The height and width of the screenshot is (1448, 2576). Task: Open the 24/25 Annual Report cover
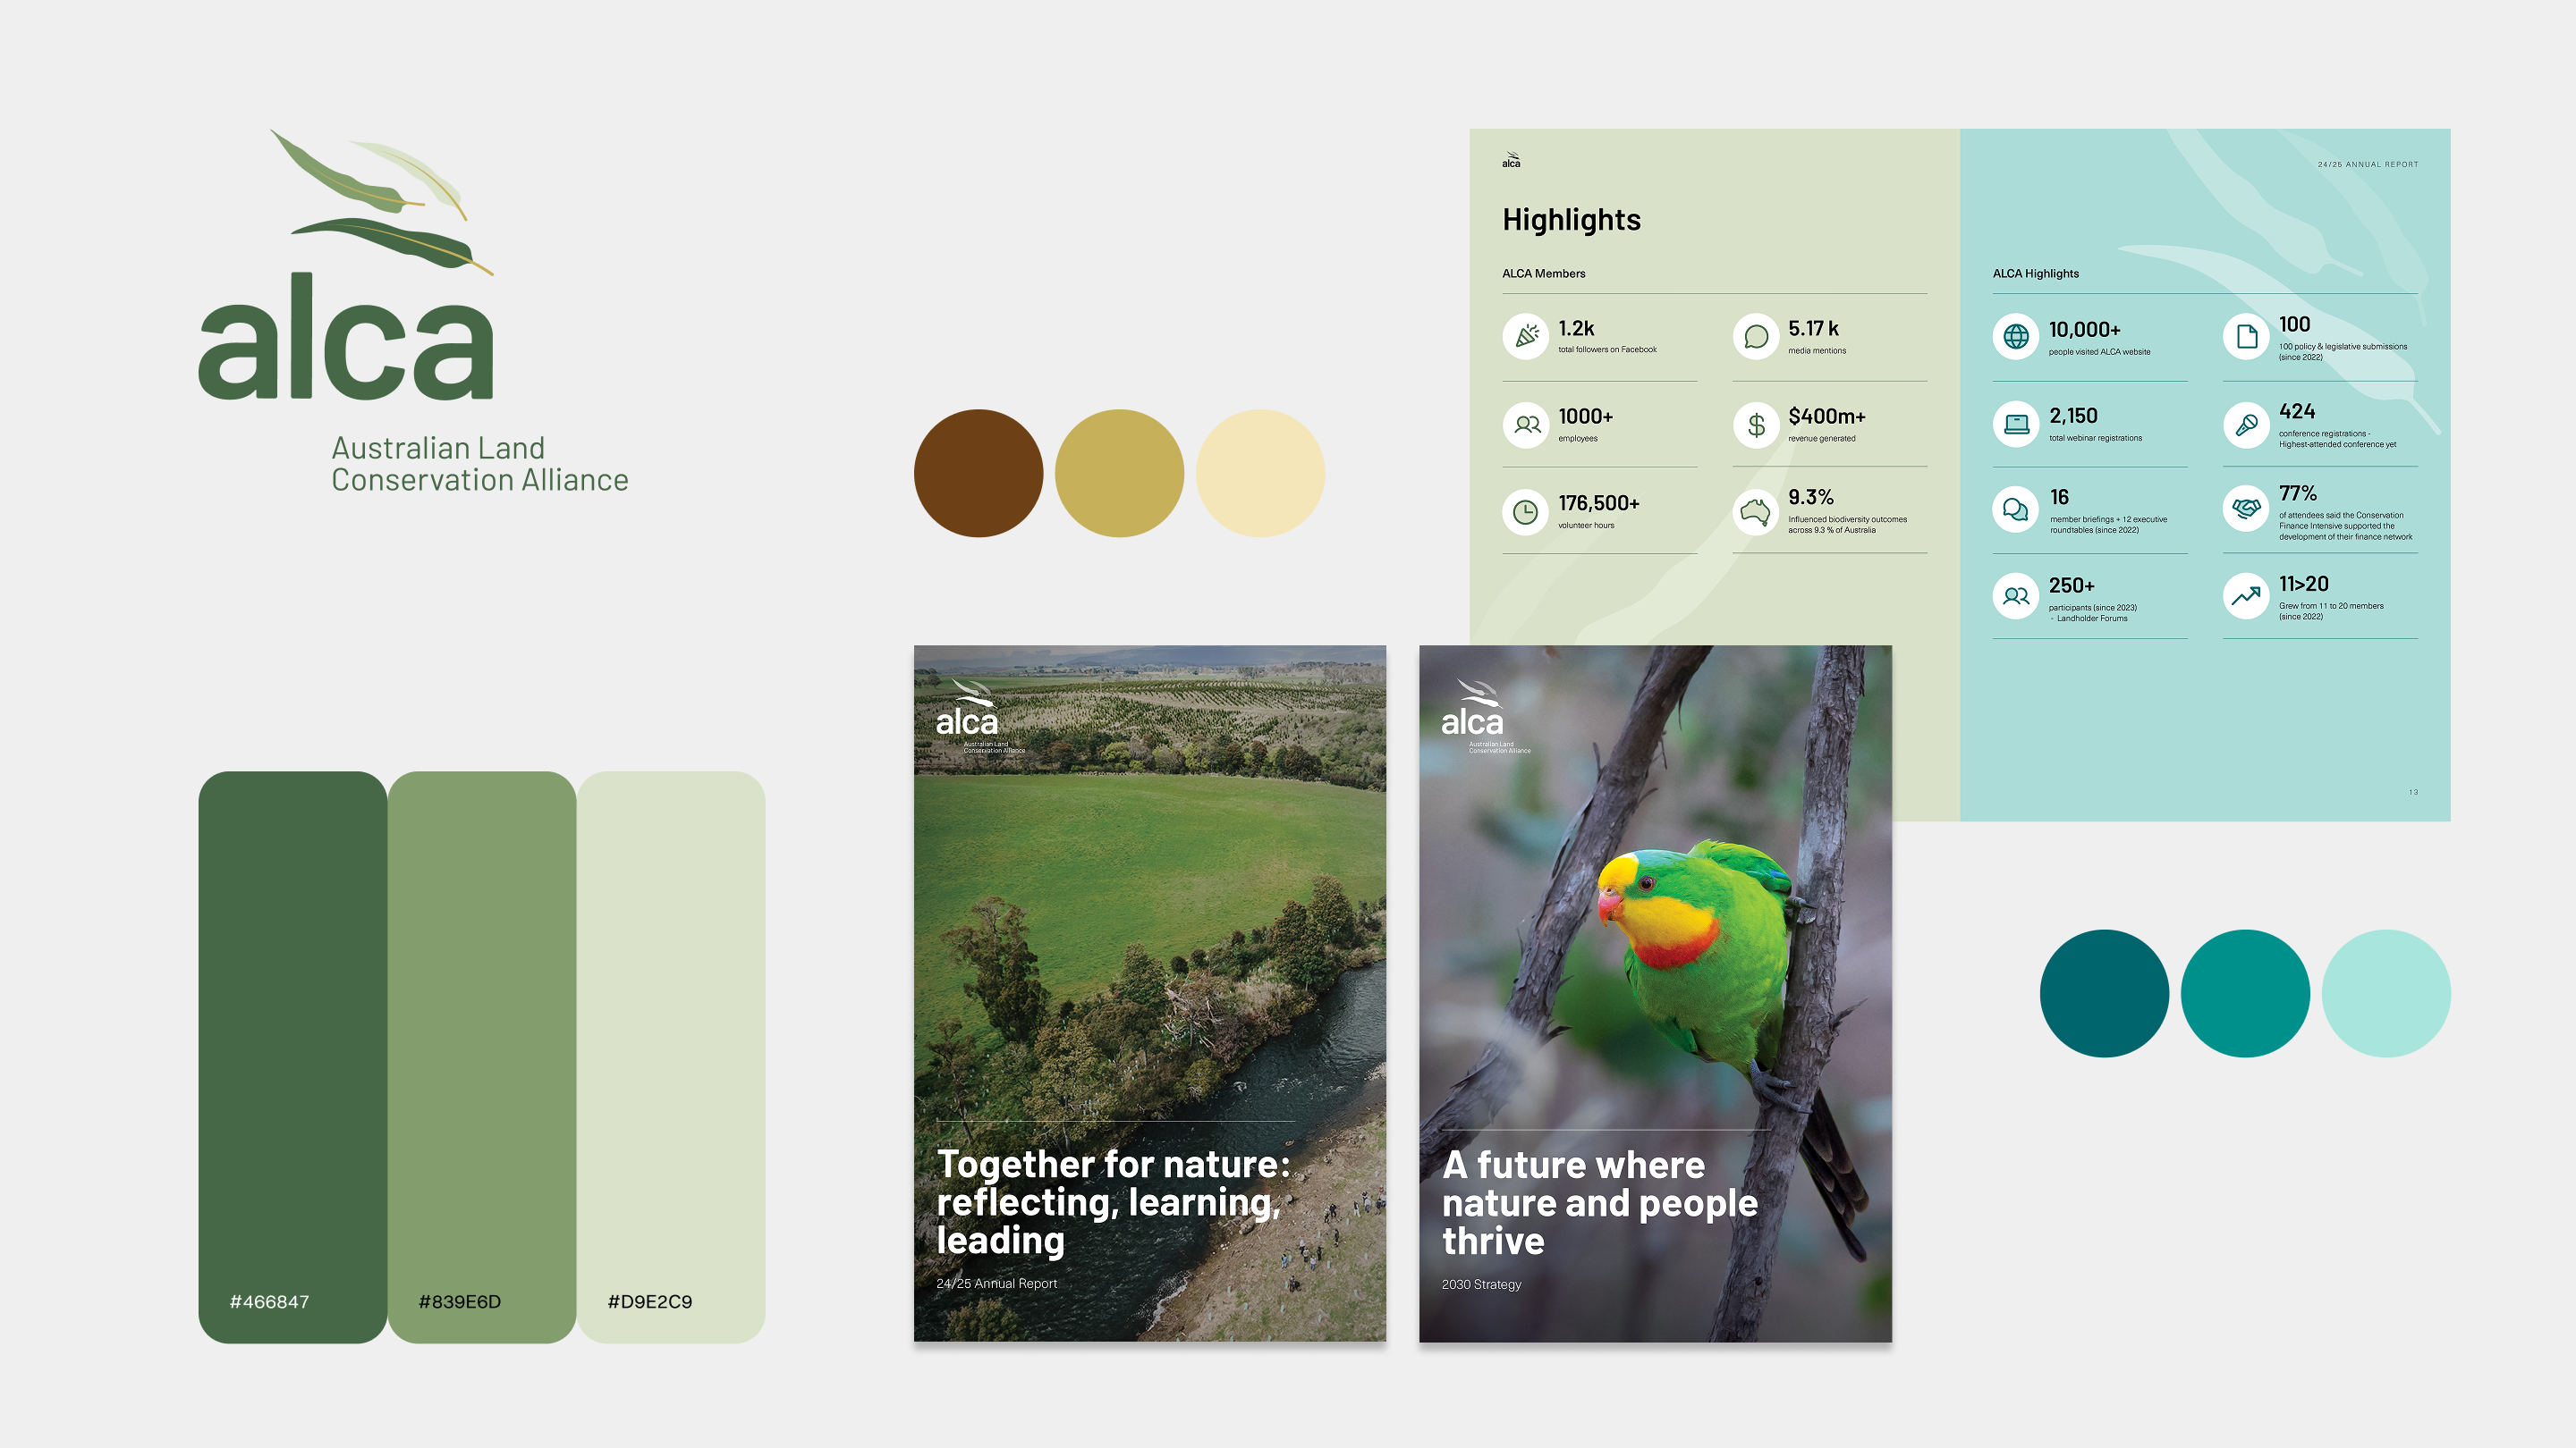(x=1150, y=992)
